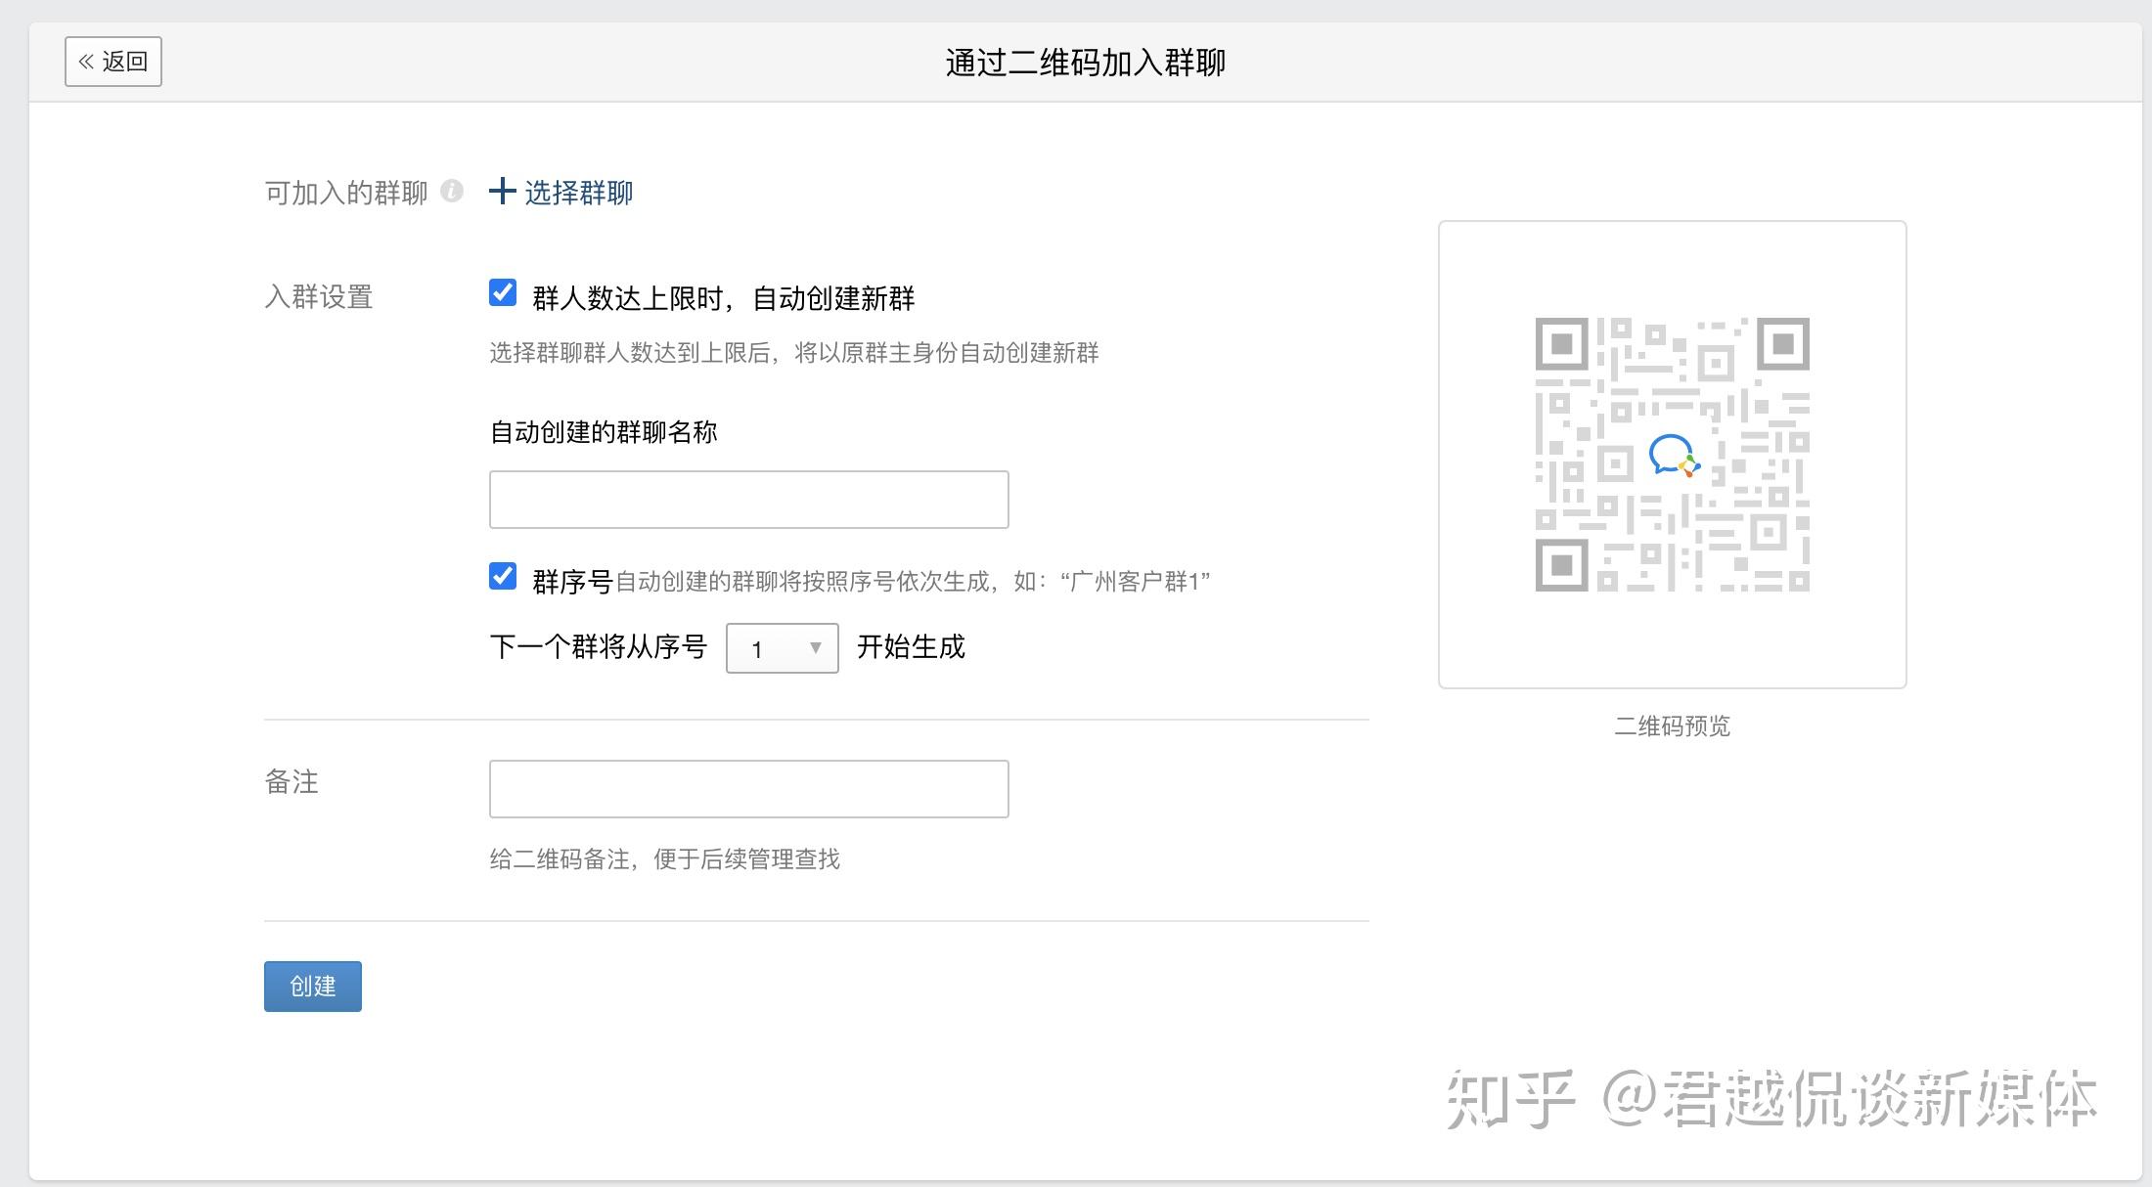Click the 入群设置 section label
2152x1187 pixels.
point(319,296)
